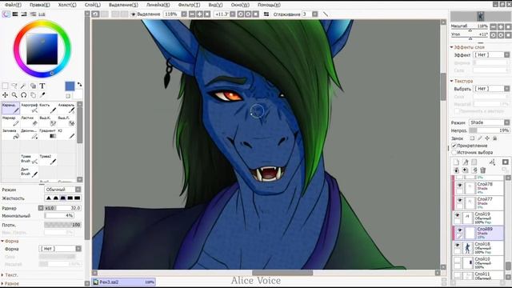Select the Кисть (Brush) tool
Screen dimensions: 512x288
tap(48, 108)
